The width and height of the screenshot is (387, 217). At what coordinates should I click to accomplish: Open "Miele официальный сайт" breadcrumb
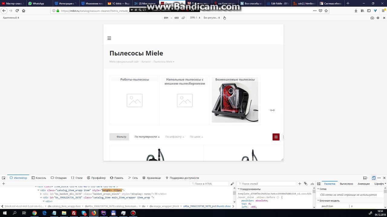click(x=124, y=62)
